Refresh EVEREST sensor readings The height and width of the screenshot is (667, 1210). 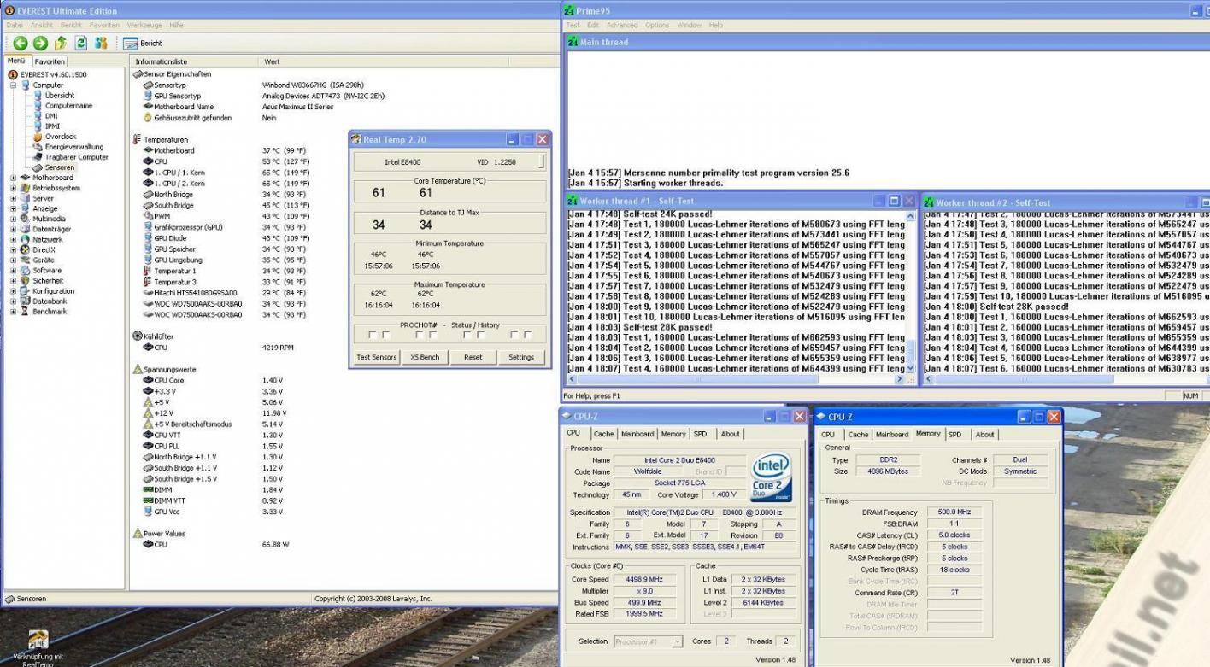80,43
